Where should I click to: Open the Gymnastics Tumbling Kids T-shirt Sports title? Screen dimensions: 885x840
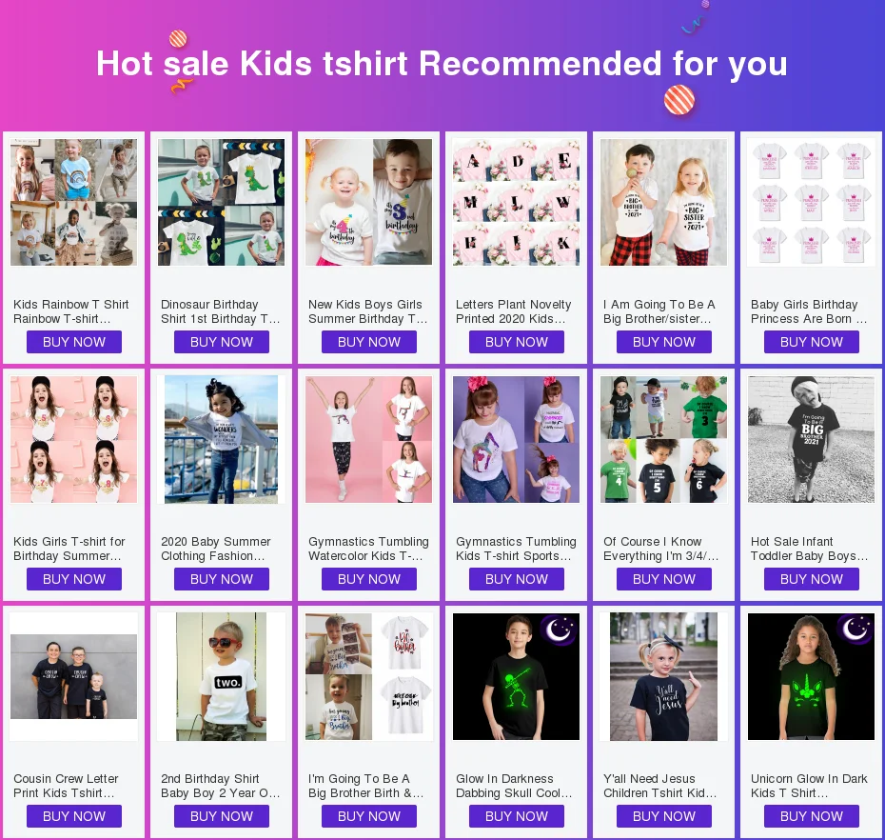(x=516, y=549)
